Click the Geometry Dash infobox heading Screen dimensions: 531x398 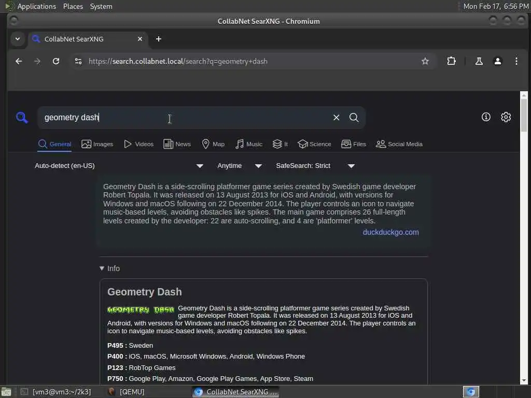(145, 292)
